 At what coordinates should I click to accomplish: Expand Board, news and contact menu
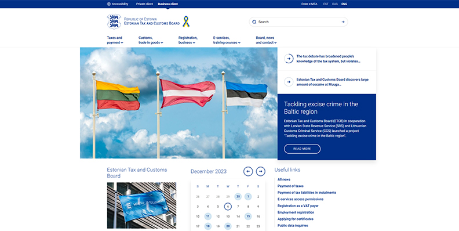coord(266,40)
